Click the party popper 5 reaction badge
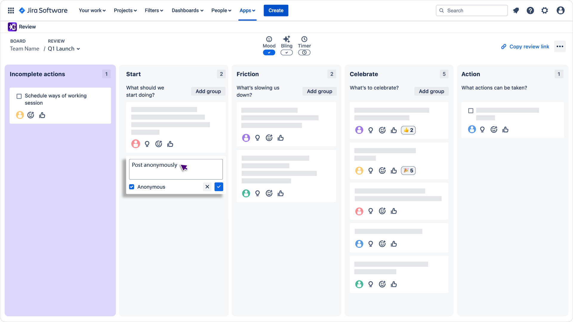This screenshot has width=573, height=322. tap(408, 171)
